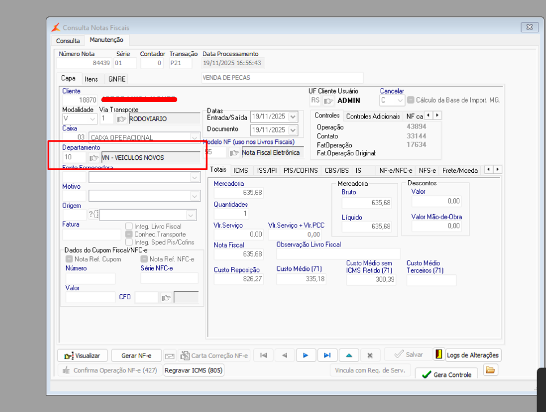546x412 pixels.
Task: Go to the next record with play arrow
Action: (x=305, y=355)
